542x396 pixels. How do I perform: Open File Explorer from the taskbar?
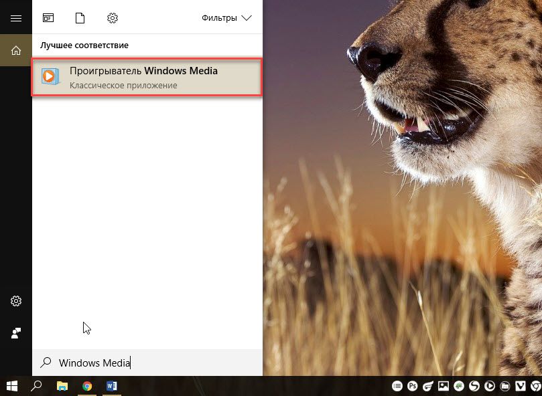[x=62, y=386]
